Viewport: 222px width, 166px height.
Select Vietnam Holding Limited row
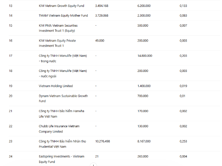(56, 86)
